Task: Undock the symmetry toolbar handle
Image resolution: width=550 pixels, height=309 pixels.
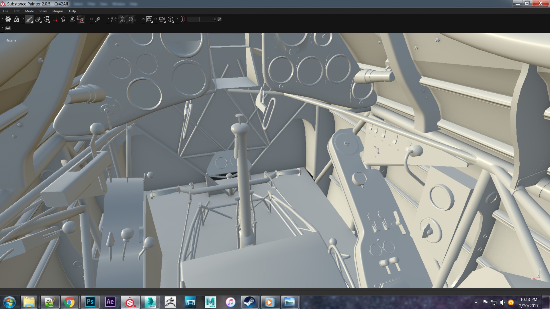Action: coord(108,19)
